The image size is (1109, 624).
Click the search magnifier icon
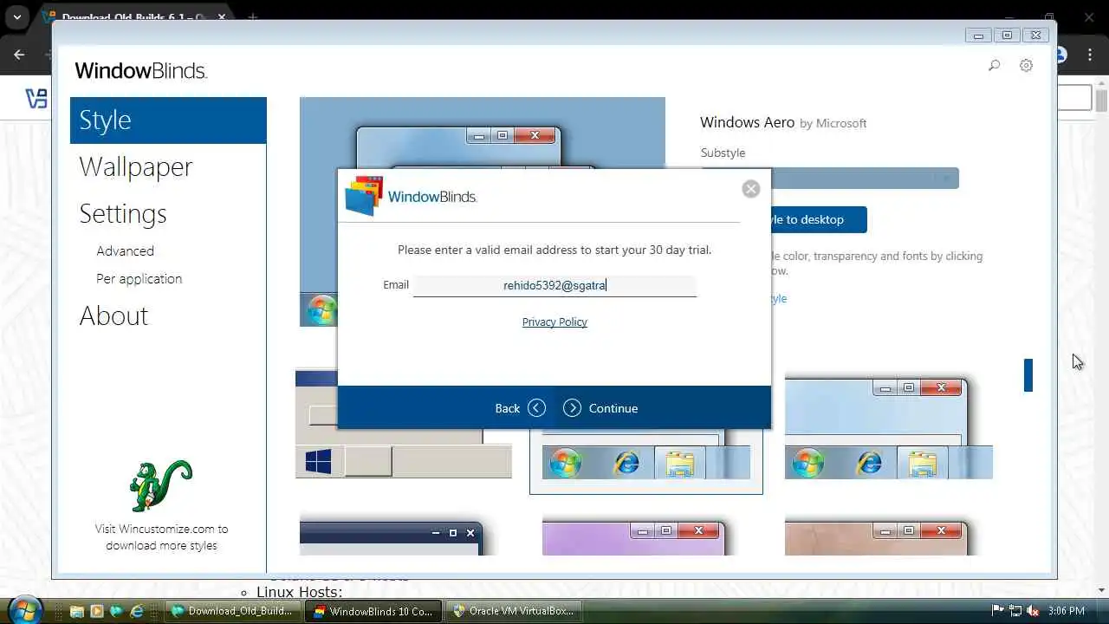pos(995,65)
